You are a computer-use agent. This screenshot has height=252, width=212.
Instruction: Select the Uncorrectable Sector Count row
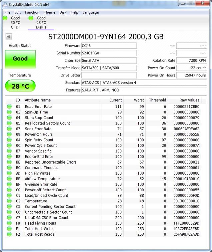103,212
